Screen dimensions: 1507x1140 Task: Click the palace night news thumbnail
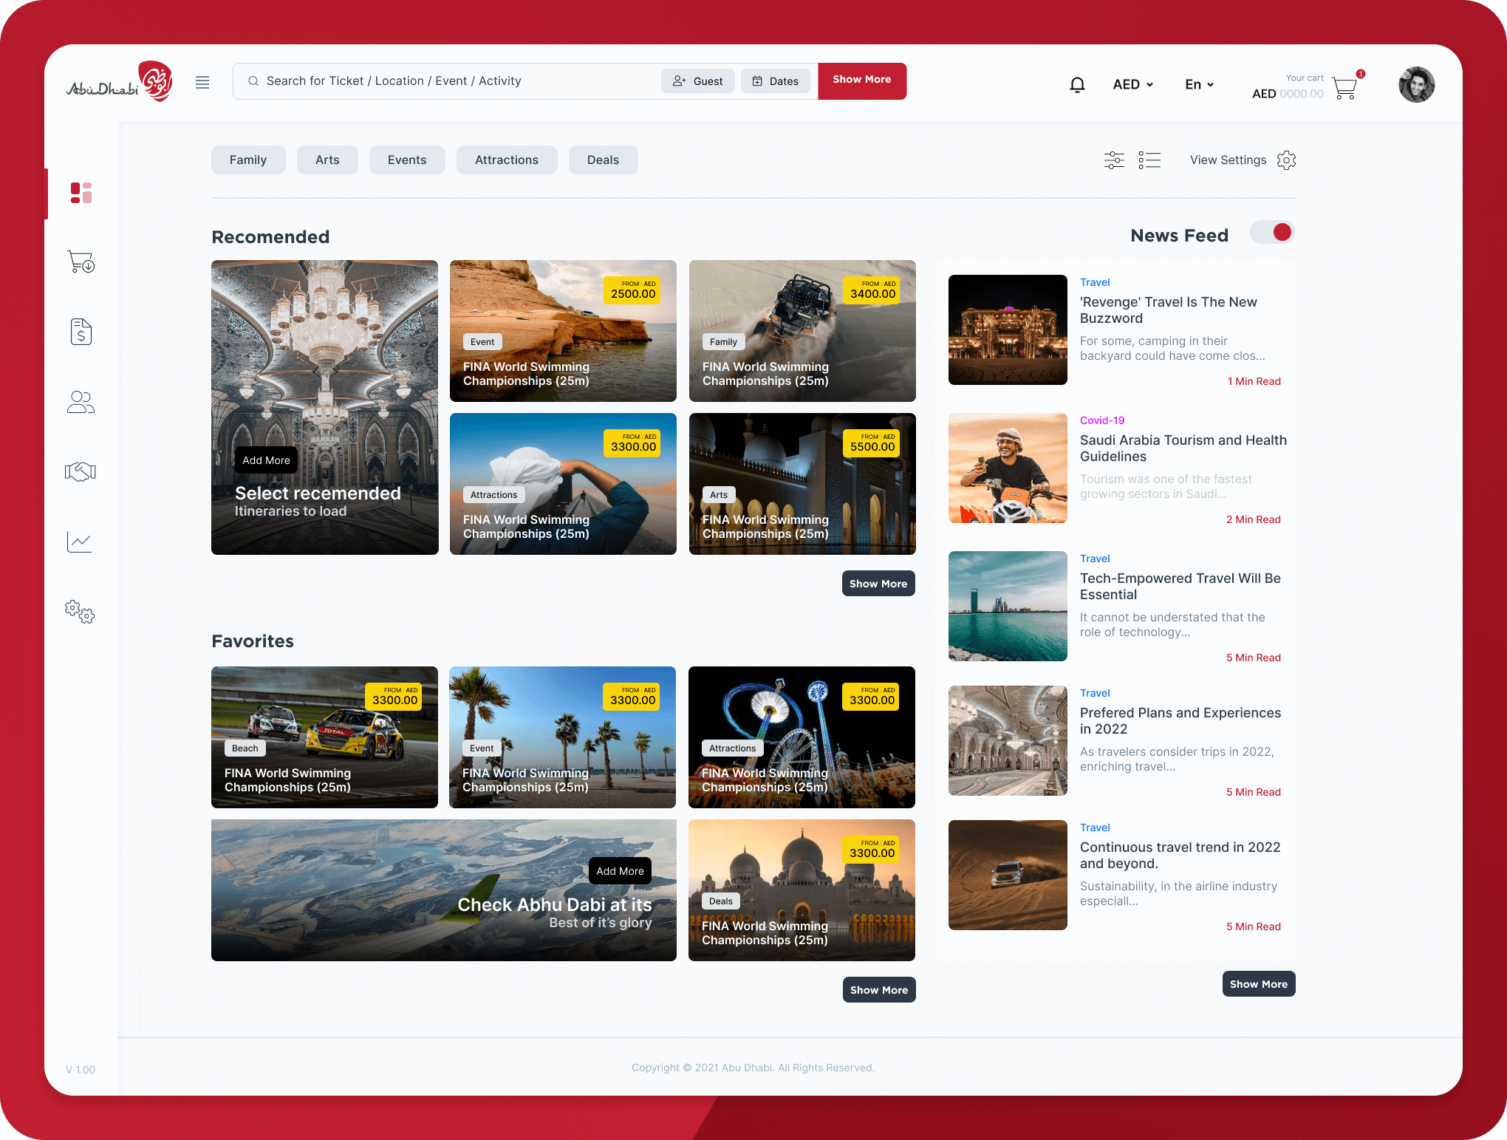pos(1008,330)
